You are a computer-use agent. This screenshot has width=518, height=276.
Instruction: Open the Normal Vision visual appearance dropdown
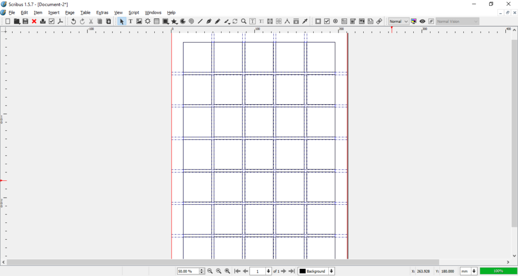point(457,21)
